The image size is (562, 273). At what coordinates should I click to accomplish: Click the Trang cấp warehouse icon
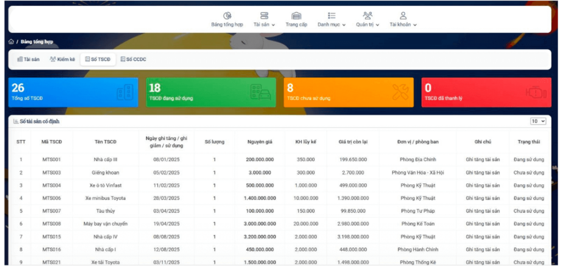pos(296,15)
